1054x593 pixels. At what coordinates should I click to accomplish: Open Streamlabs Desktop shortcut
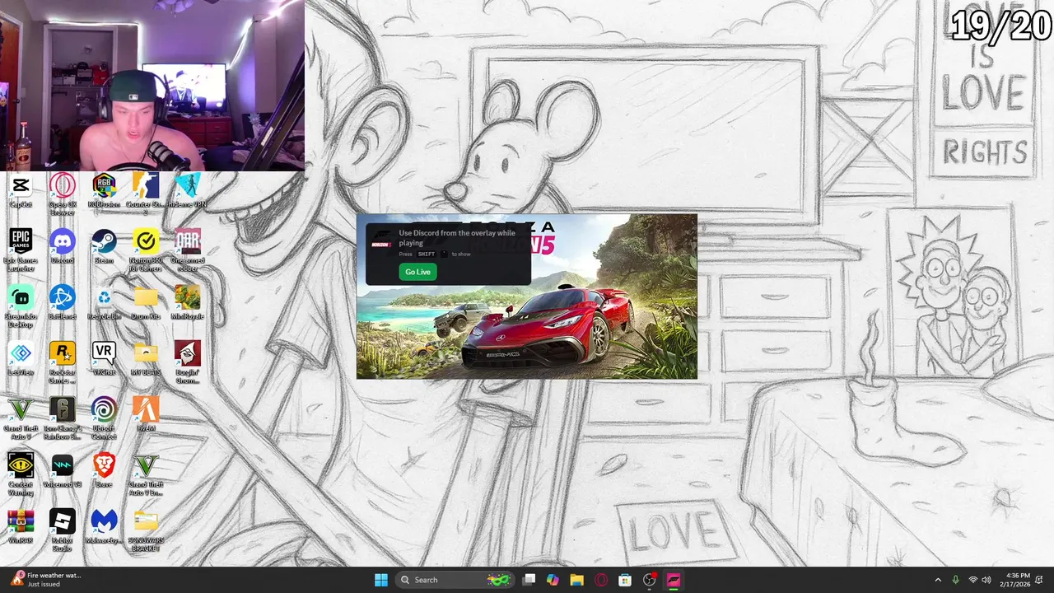(x=21, y=306)
